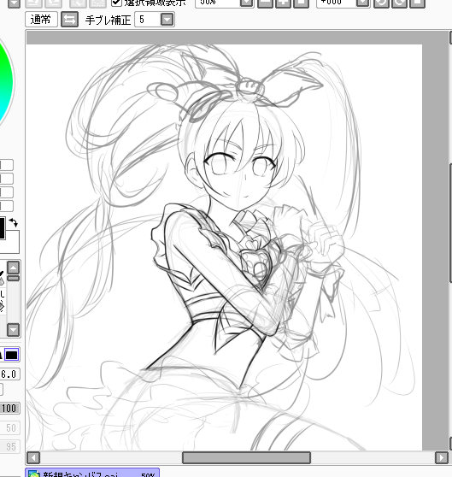This screenshot has width=452, height=477.
Task: Click the 100 density slider
Action: 9,409
